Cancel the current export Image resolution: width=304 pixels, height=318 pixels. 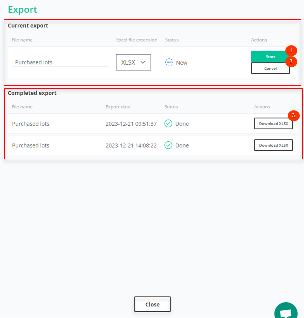[270, 68]
